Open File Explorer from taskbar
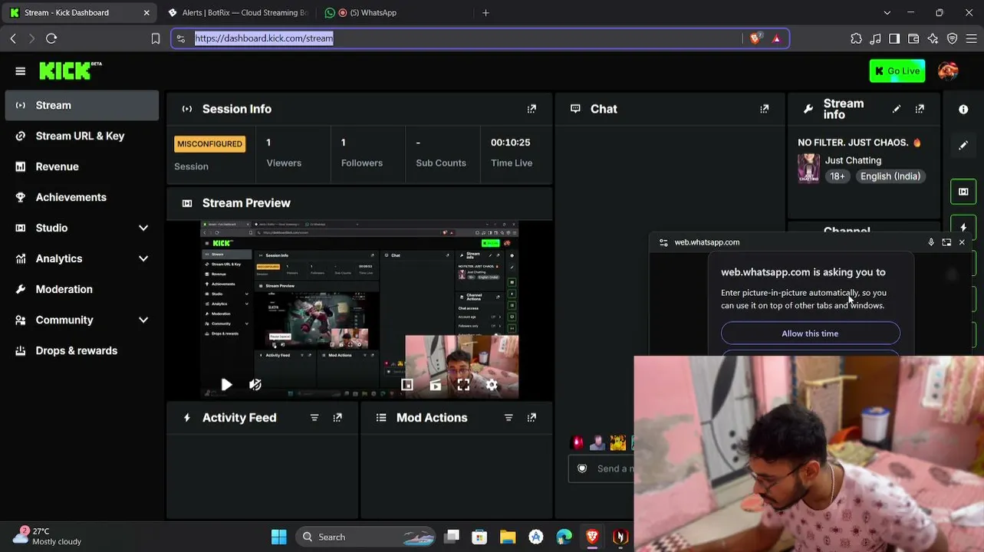This screenshot has width=984, height=552. click(508, 537)
